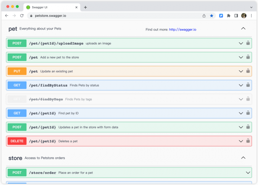
Task: Toggle the browser side panel icon
Action: (x=236, y=16)
